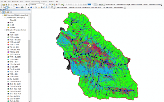Viewport: 164px width, 102px height.
Task: Go back to previous extent
Action: pyautogui.click(x=17, y=7)
